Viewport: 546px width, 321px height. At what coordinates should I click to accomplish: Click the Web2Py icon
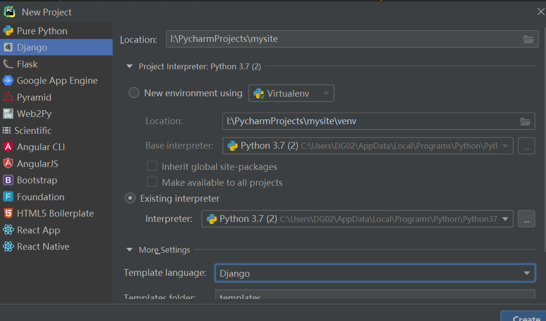click(8, 114)
